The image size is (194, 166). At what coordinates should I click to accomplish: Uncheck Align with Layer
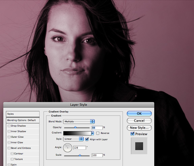87,139
